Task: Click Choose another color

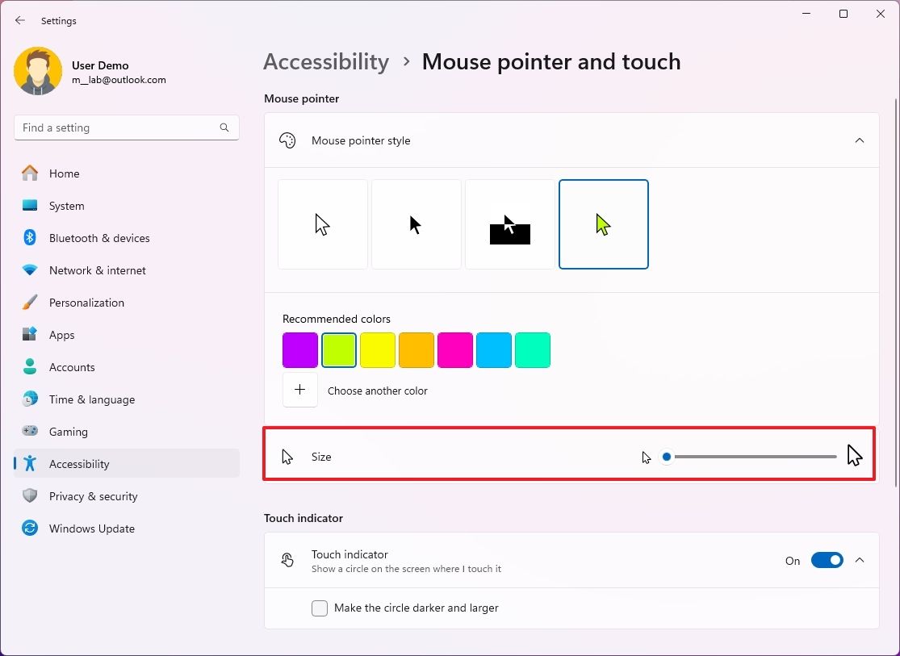Action: [x=377, y=390]
